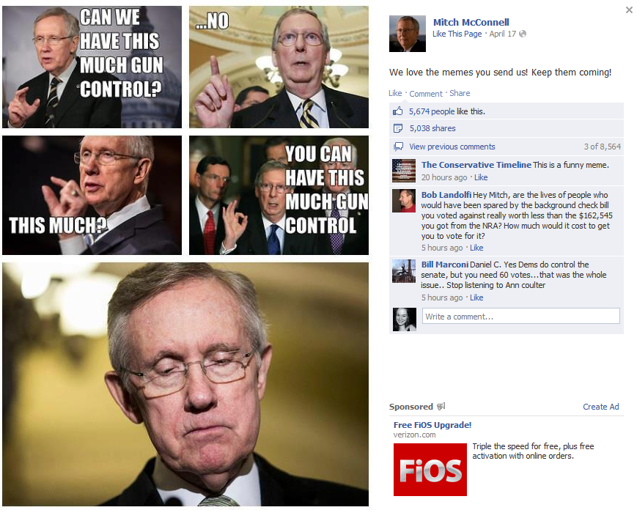Click the thumbs-up icon beside the like count
The height and width of the screenshot is (510, 637).
tap(397, 111)
